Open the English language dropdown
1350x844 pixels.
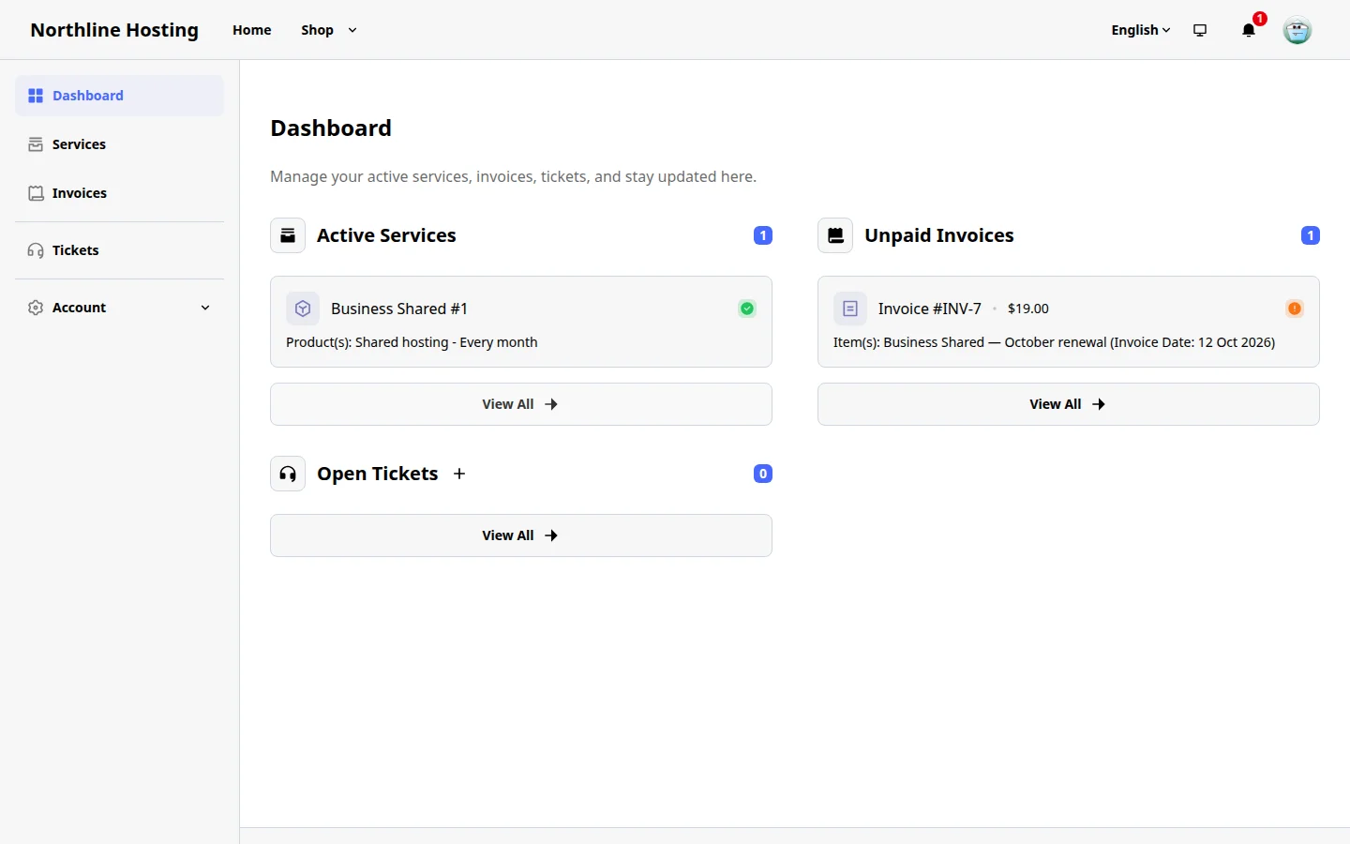1141,30
